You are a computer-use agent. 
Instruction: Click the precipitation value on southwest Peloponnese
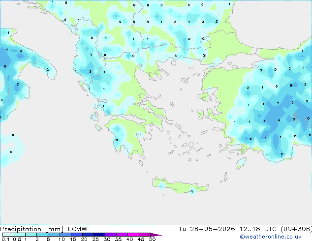[117, 140]
